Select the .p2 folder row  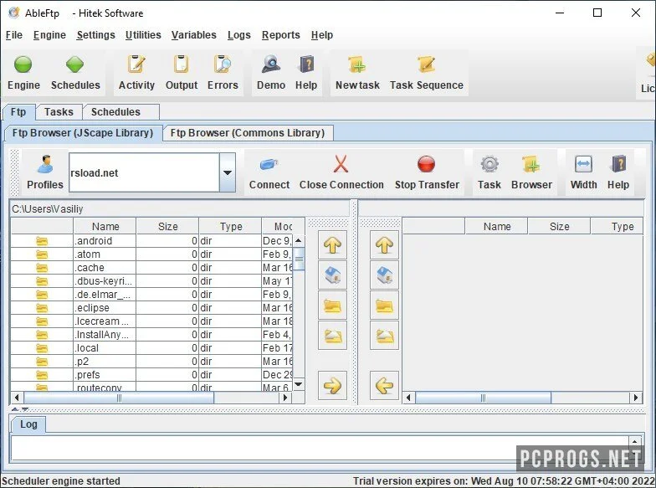coord(151,362)
